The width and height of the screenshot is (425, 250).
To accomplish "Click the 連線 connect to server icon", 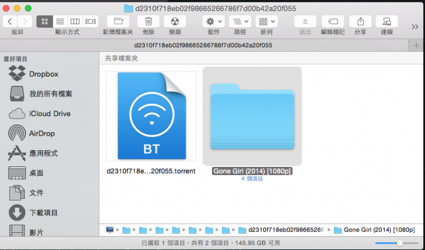I will pyautogui.click(x=387, y=21).
